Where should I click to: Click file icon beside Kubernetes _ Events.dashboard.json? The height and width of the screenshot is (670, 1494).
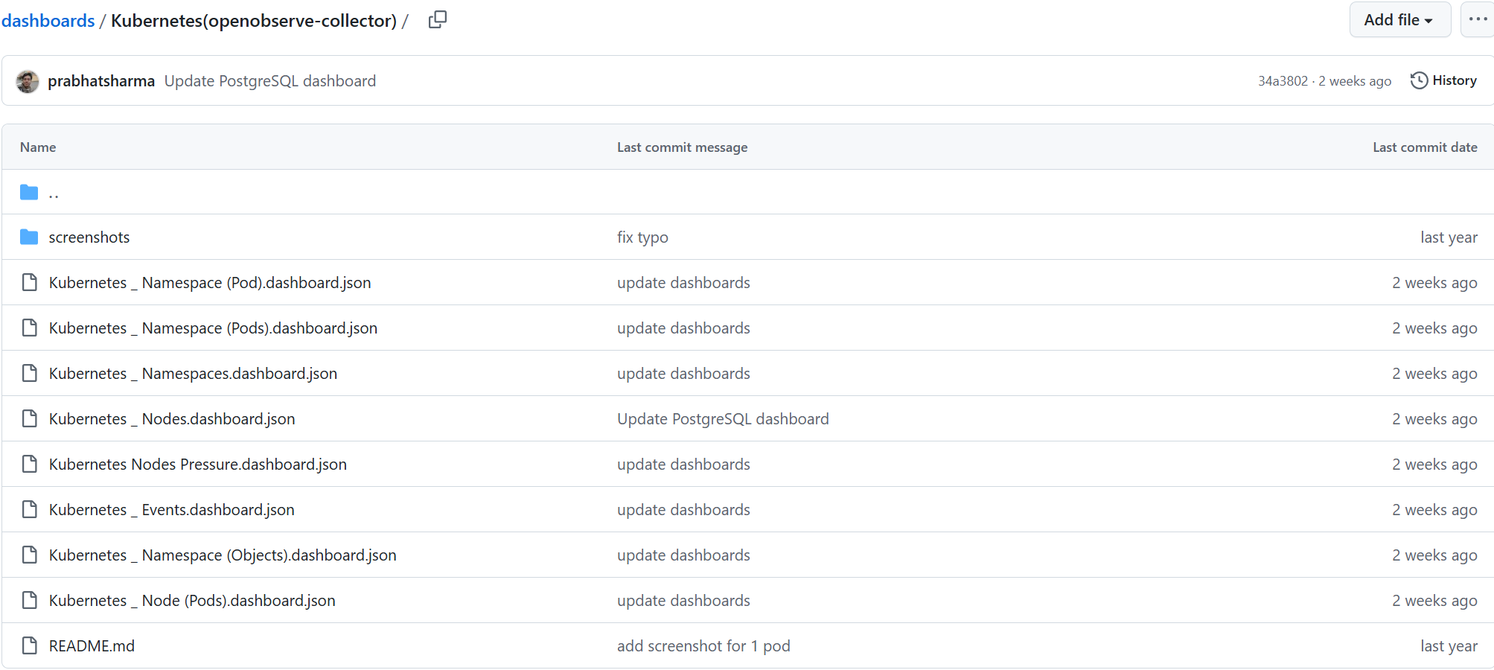[x=30, y=509]
